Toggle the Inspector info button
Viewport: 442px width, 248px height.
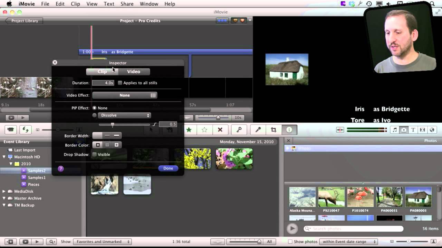pos(289,130)
